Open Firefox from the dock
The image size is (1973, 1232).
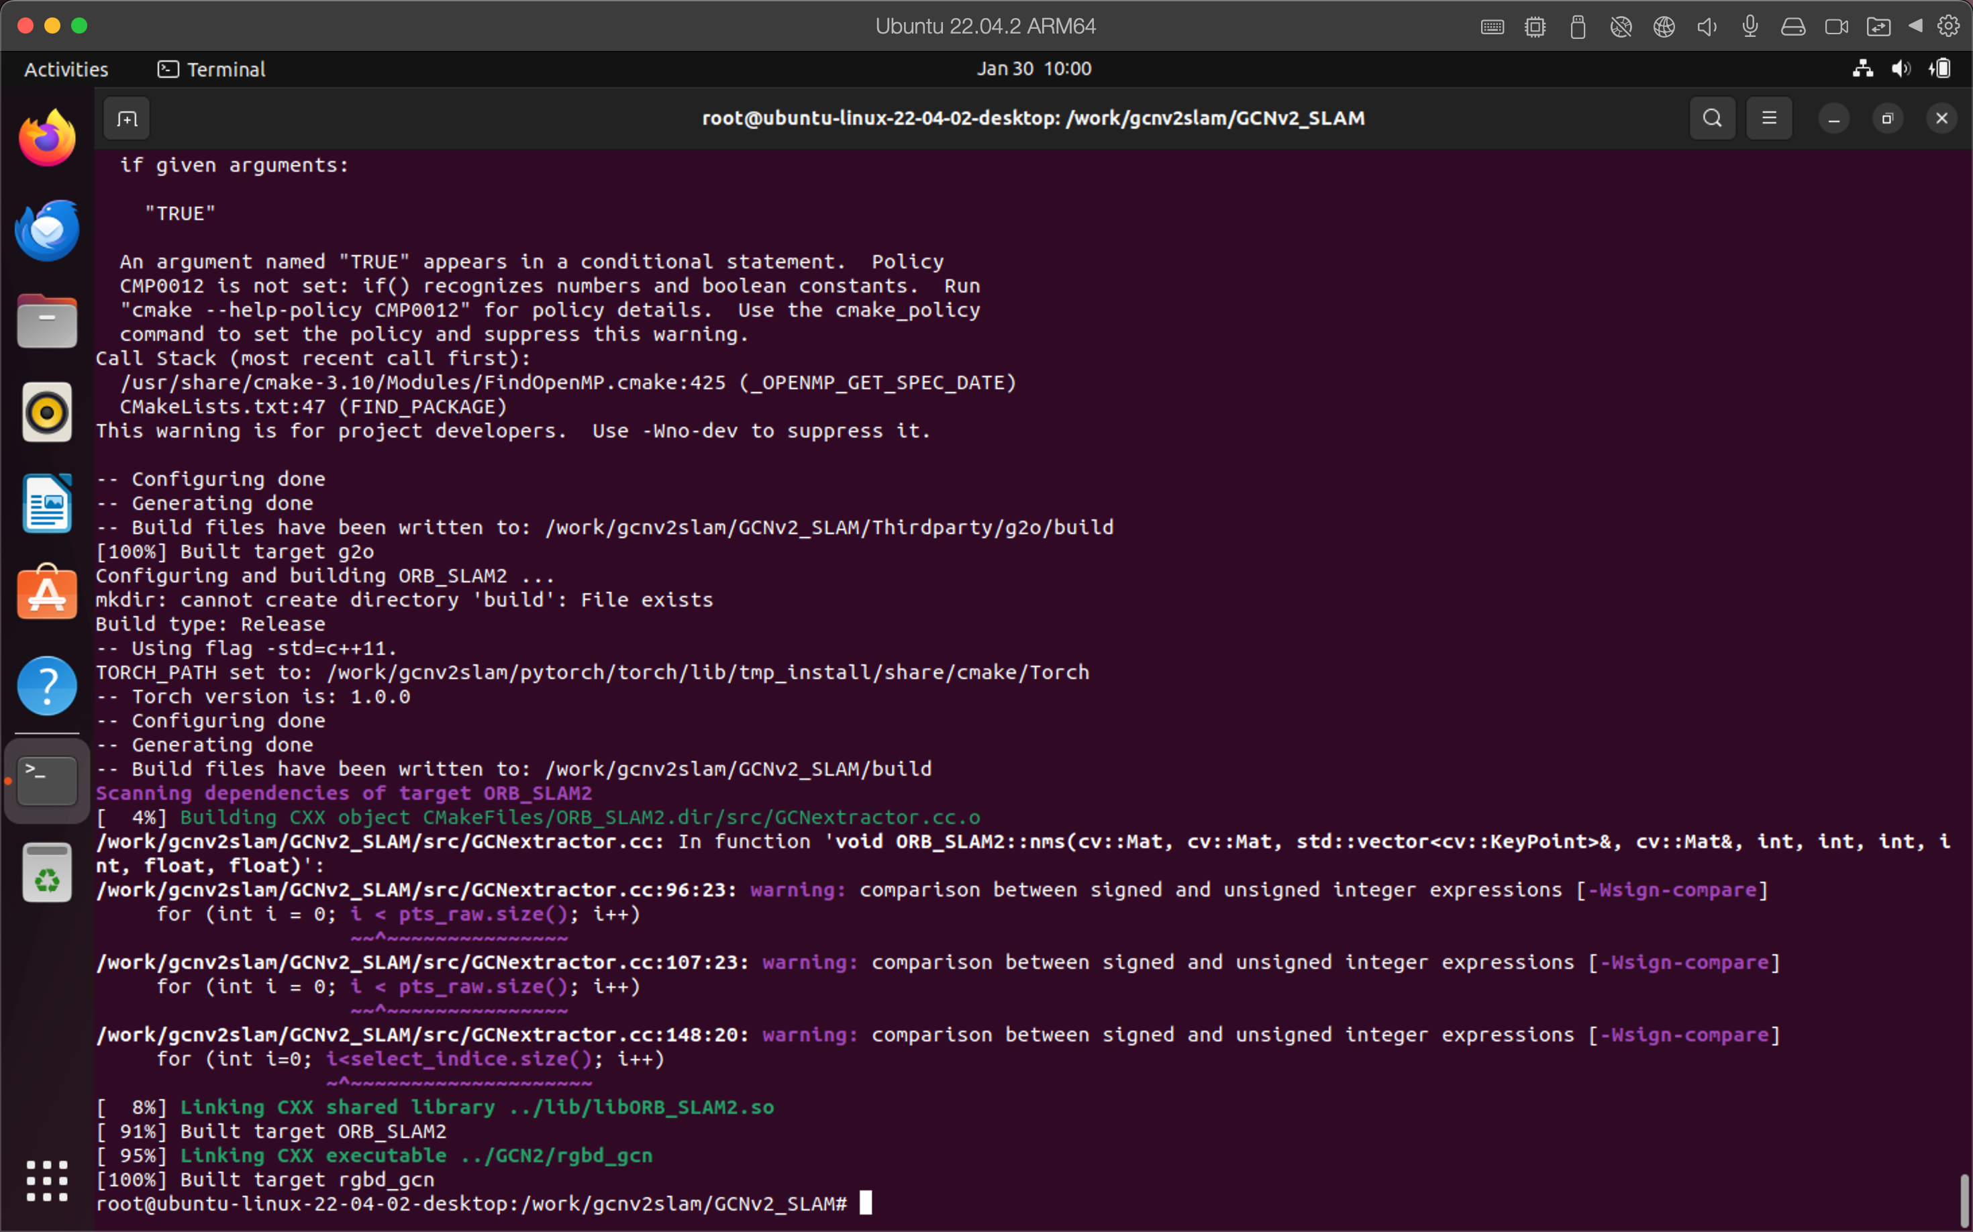(47, 138)
